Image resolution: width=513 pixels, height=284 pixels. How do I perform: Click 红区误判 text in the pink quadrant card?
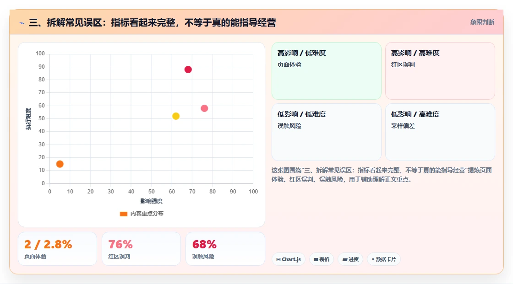(x=403, y=64)
